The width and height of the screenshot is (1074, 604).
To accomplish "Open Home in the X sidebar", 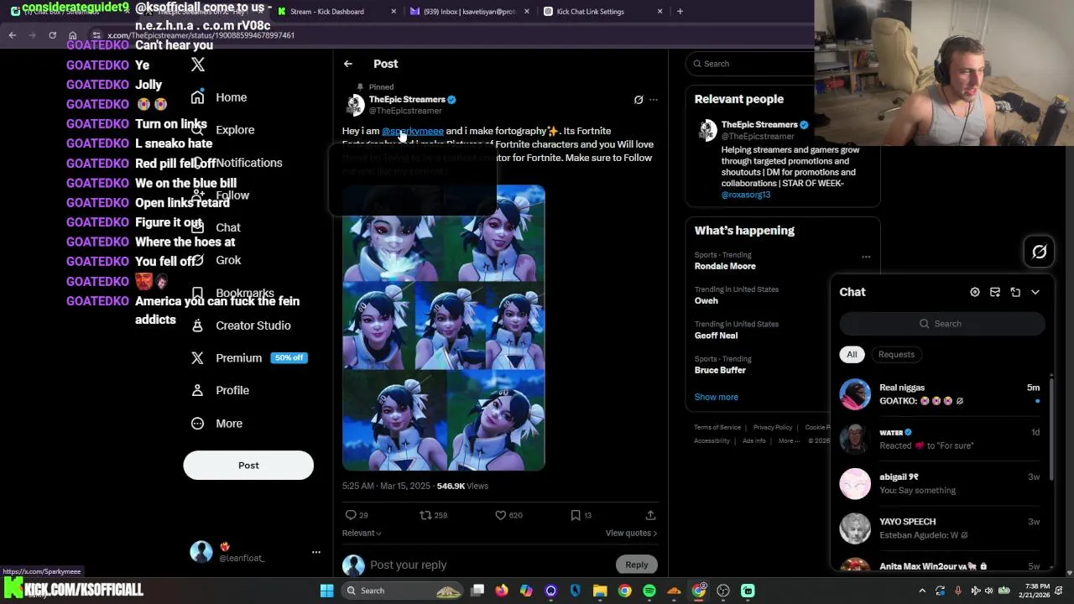I will [219, 97].
